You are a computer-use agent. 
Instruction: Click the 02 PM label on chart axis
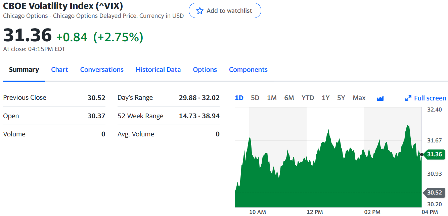click(372, 212)
